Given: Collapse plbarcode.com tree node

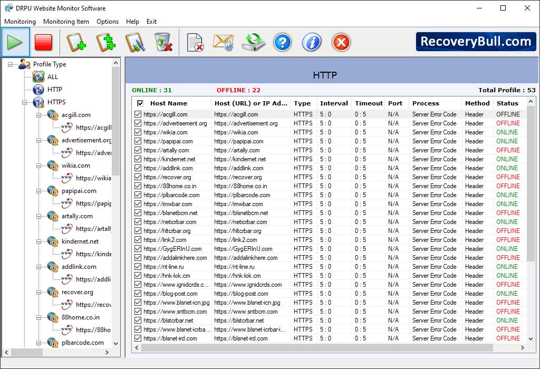Looking at the screenshot, I should 39,343.
